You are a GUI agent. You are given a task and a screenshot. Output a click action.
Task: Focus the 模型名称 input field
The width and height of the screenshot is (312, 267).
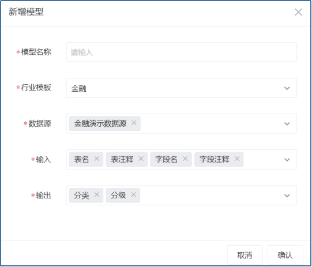(181, 52)
